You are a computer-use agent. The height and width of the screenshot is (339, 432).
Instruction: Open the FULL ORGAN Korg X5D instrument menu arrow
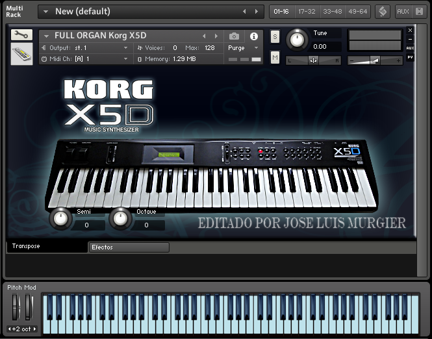[46, 36]
